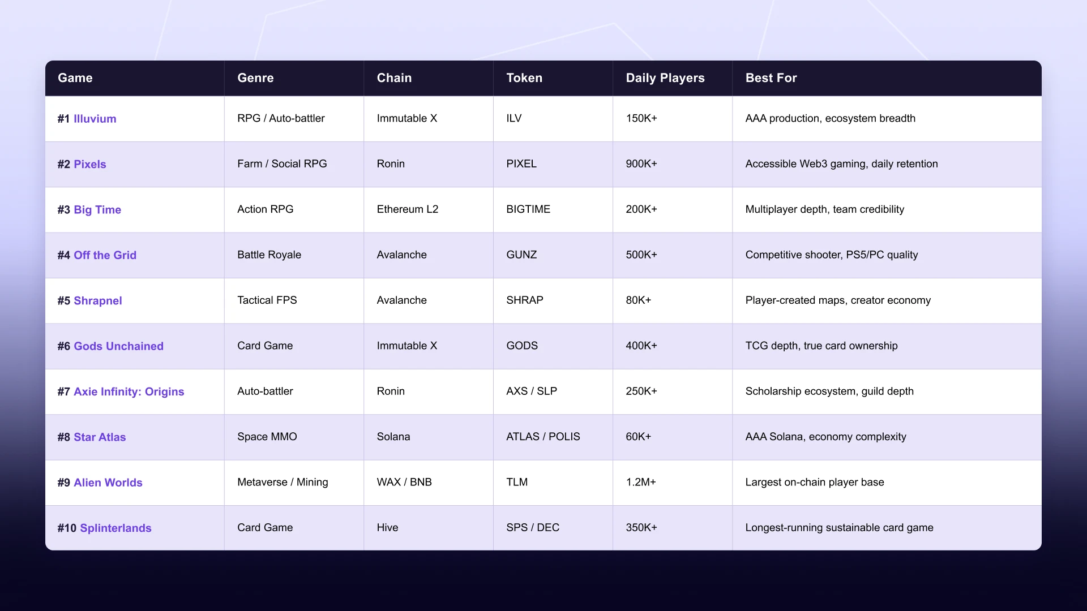Screen dimensions: 1087x611
Task: Open the Shrapnel game link
Action: (x=97, y=301)
